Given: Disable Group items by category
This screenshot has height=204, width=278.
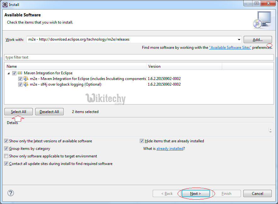Looking at the screenshot, I should tap(6, 149).
